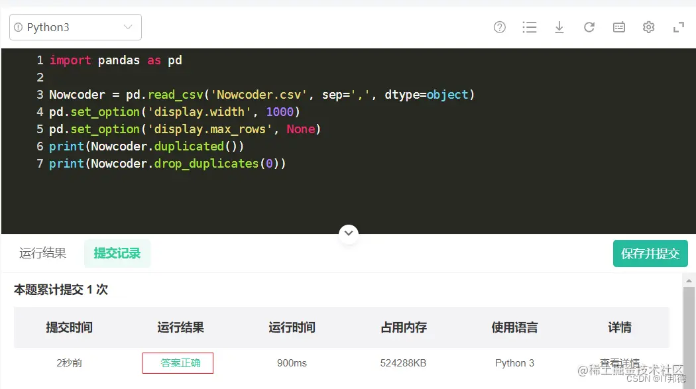Switch to the 提交记录 tab

(117, 253)
